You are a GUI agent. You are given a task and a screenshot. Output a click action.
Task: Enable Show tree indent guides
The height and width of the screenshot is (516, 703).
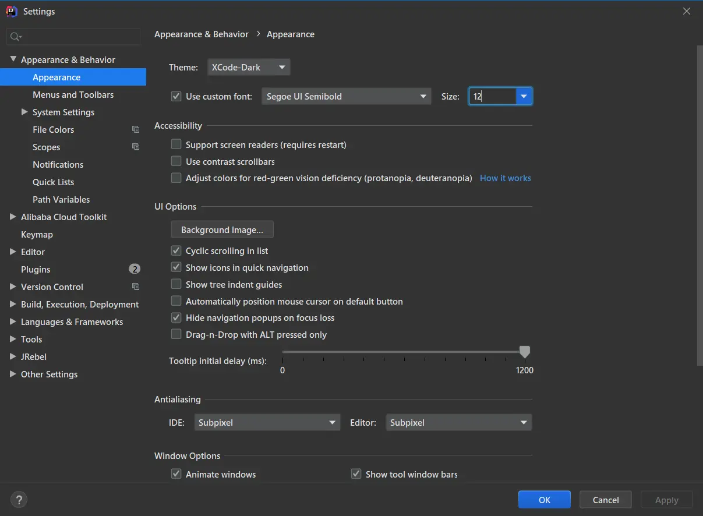coord(176,284)
